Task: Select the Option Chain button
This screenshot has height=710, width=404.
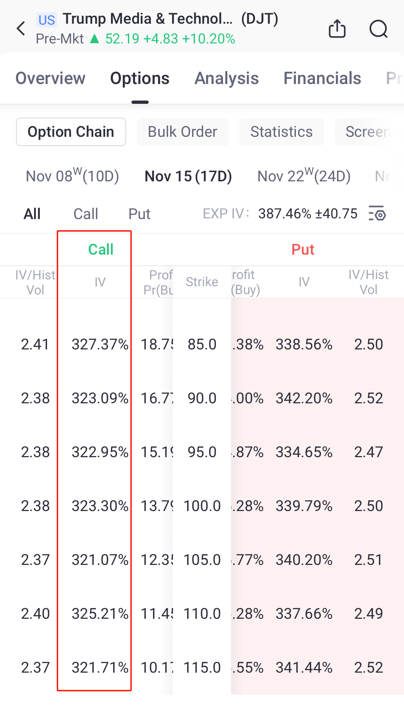Action: tap(71, 132)
